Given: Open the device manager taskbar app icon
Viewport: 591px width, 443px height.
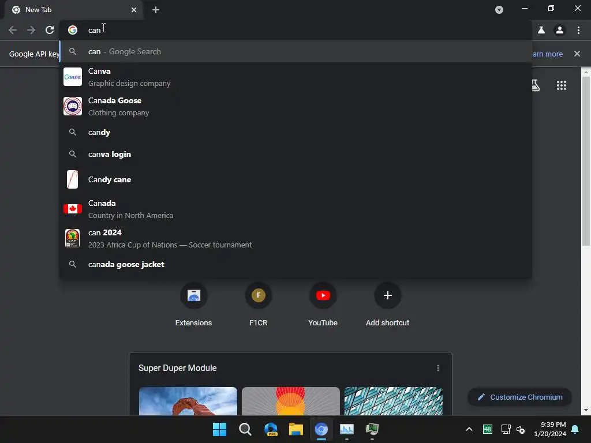Looking at the screenshot, I should 372,429.
